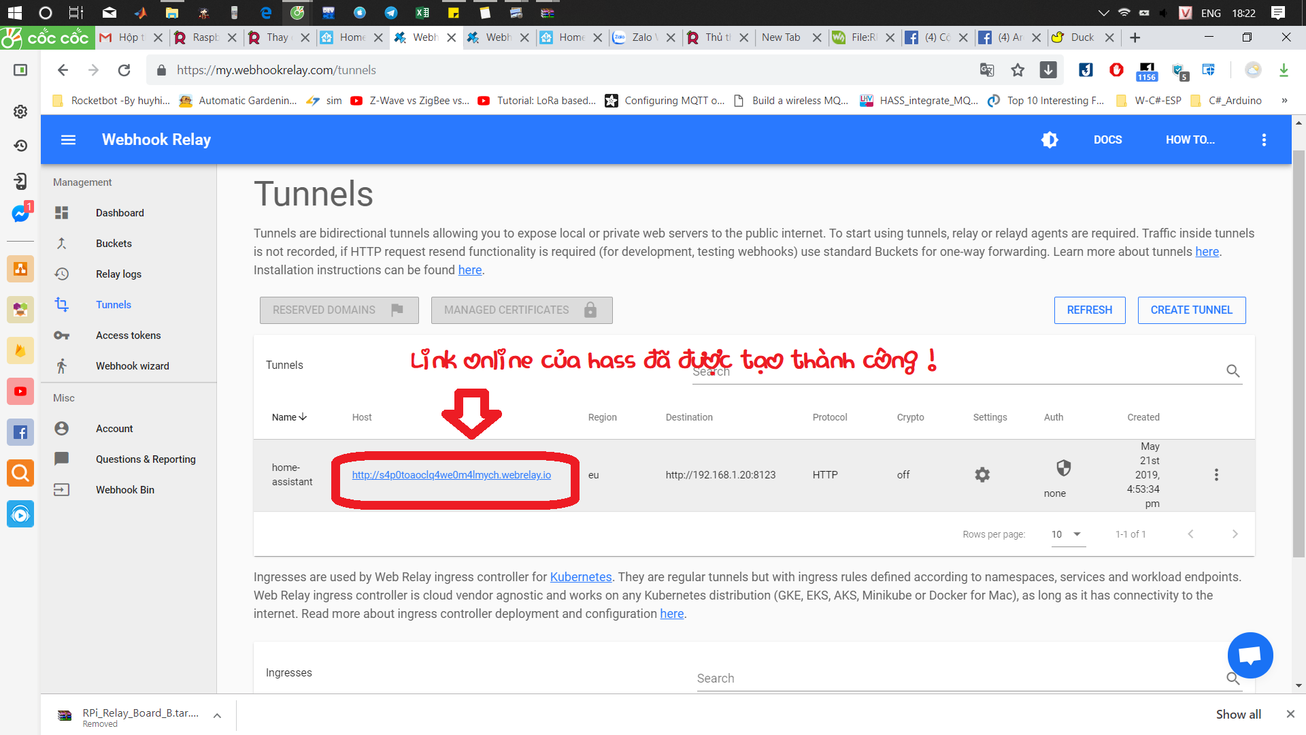Image resolution: width=1306 pixels, height=735 pixels.
Task: Open Relay logs in the sidebar
Action: pos(118,274)
